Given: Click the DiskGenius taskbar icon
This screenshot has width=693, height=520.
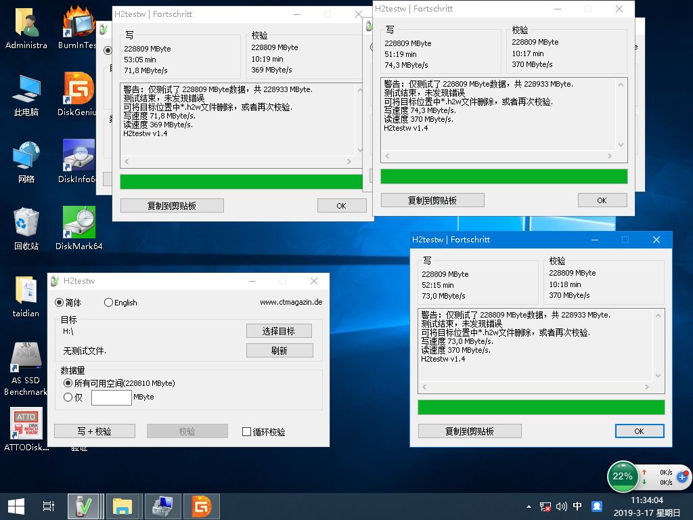Looking at the screenshot, I should [x=201, y=506].
